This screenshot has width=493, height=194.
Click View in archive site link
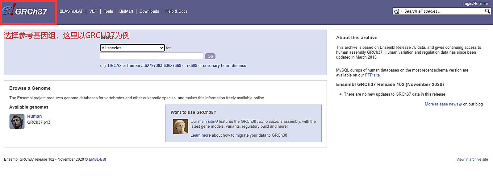pyautogui.click(x=472, y=159)
